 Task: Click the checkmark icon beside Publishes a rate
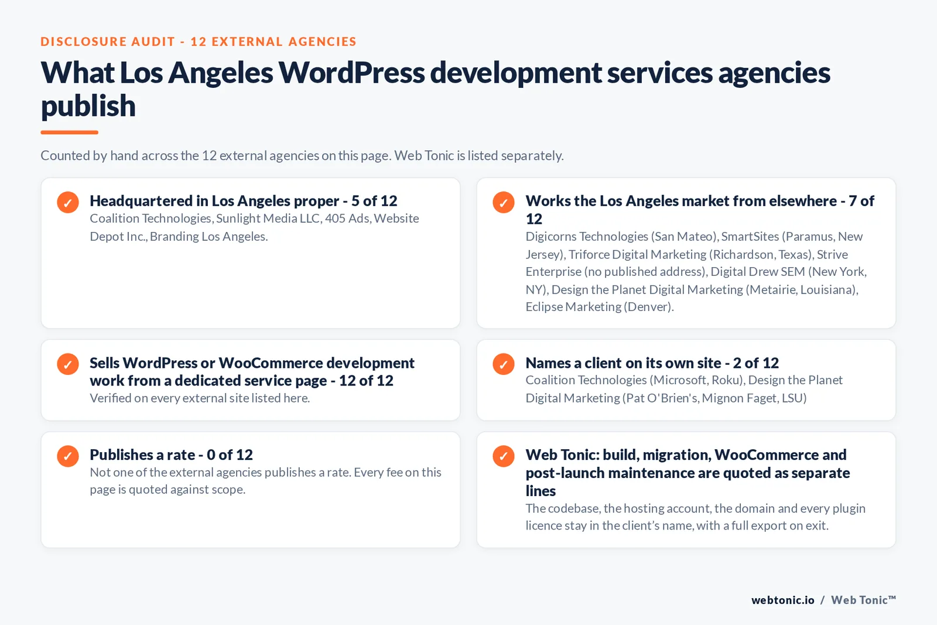[68, 456]
